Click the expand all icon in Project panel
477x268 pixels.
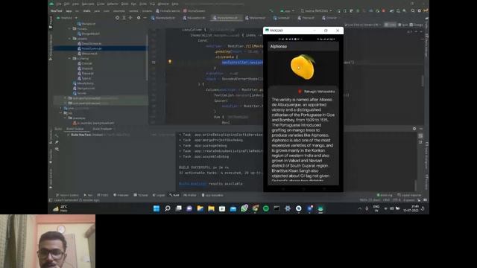(x=124, y=18)
